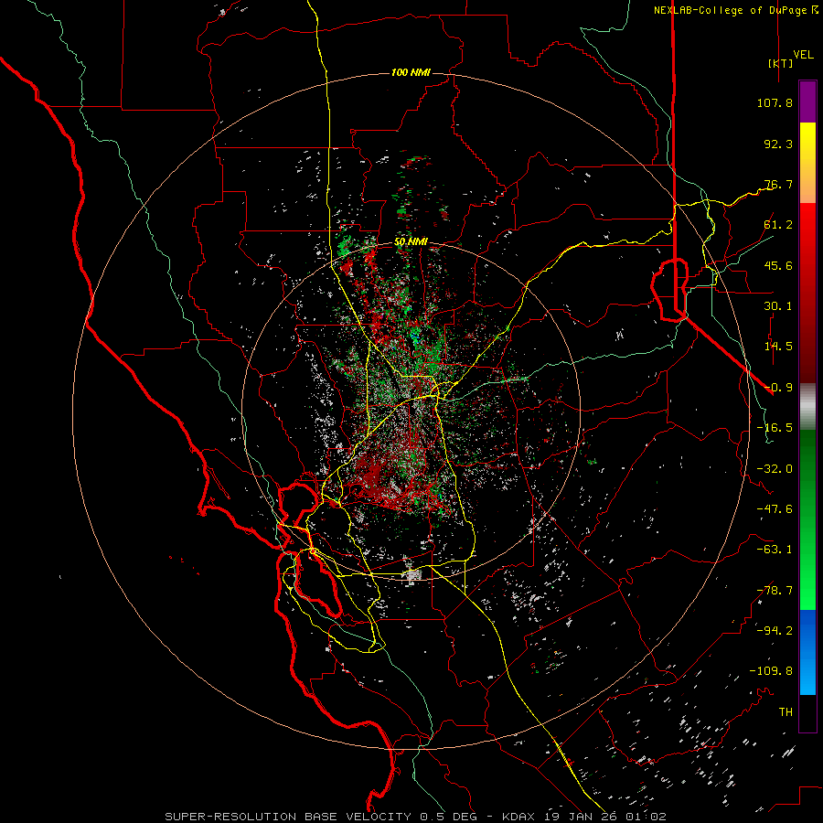
Task: Click the -94.2 velocity scale value
Action: (x=775, y=630)
